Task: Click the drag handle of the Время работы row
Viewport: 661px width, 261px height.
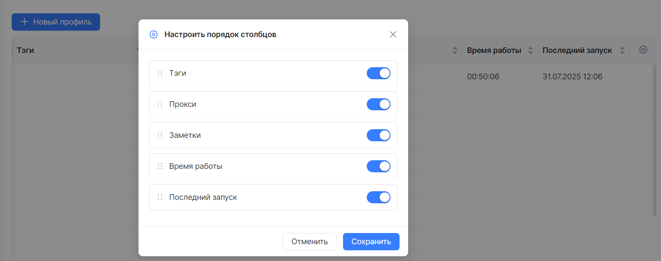Action: (x=160, y=166)
